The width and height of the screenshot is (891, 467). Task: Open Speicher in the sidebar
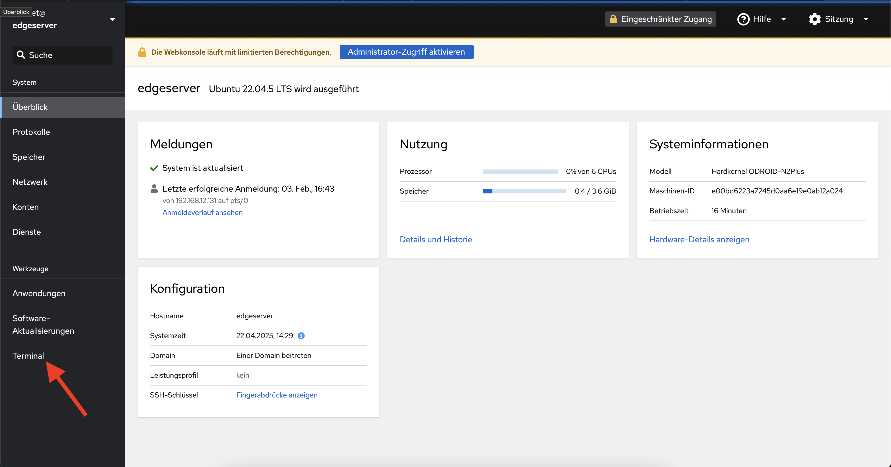(62, 157)
